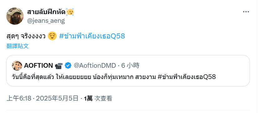
Task: Click AOFTION's Shin-chan avatar
Action: point(17,65)
